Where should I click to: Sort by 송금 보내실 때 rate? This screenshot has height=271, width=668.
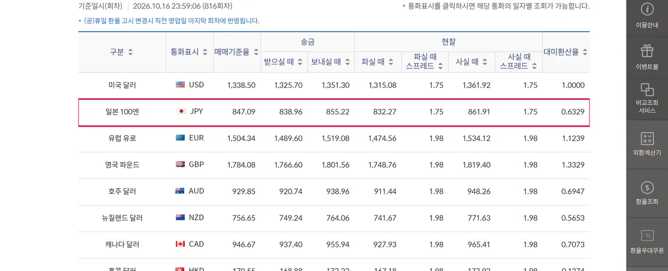coord(346,62)
